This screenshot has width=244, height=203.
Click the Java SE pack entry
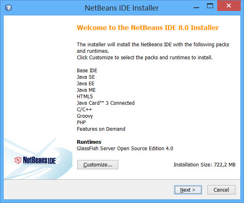tap(86, 77)
